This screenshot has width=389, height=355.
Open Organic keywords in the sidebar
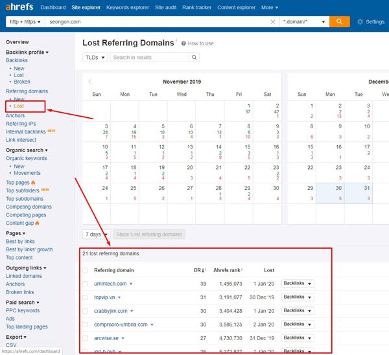pos(27,158)
